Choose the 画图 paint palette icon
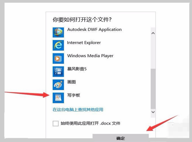 coord(58,85)
